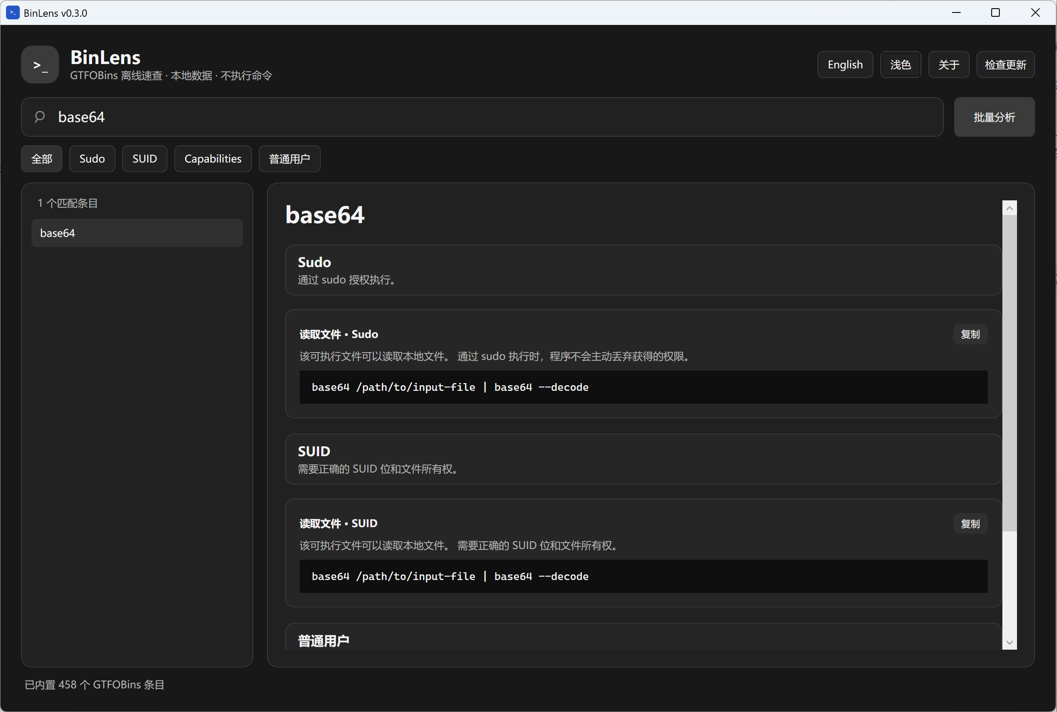Open the 关于 about dialog
The width and height of the screenshot is (1057, 712).
(x=949, y=64)
